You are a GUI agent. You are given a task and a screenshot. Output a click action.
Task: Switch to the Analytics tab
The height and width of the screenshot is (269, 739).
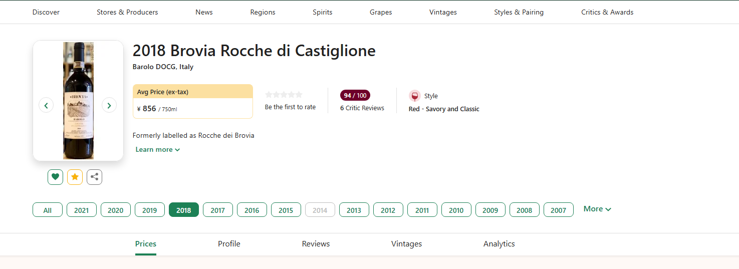click(499, 244)
